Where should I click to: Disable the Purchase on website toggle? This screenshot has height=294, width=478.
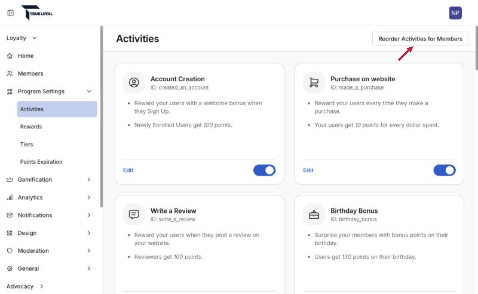[x=445, y=170]
